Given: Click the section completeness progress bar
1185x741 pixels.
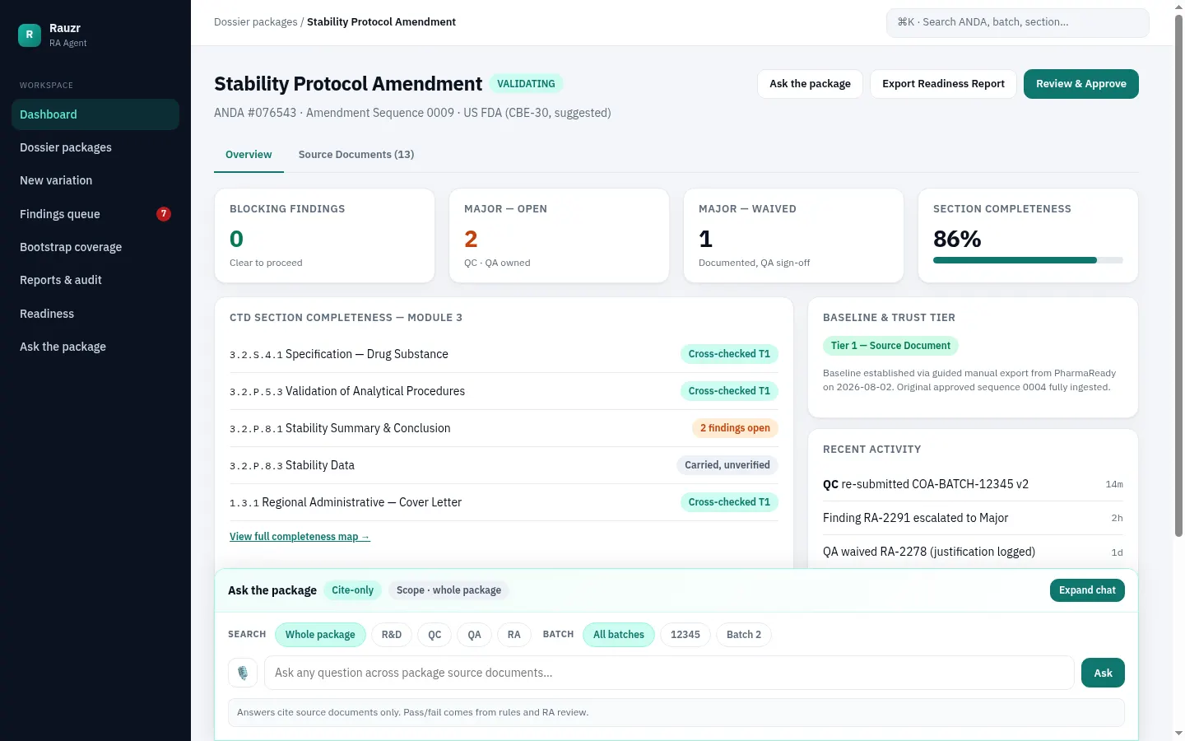Looking at the screenshot, I should 1028,260.
